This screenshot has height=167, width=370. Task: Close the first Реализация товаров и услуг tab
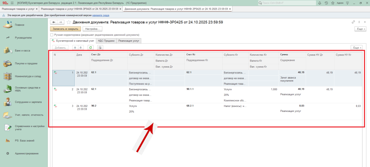[35, 9]
